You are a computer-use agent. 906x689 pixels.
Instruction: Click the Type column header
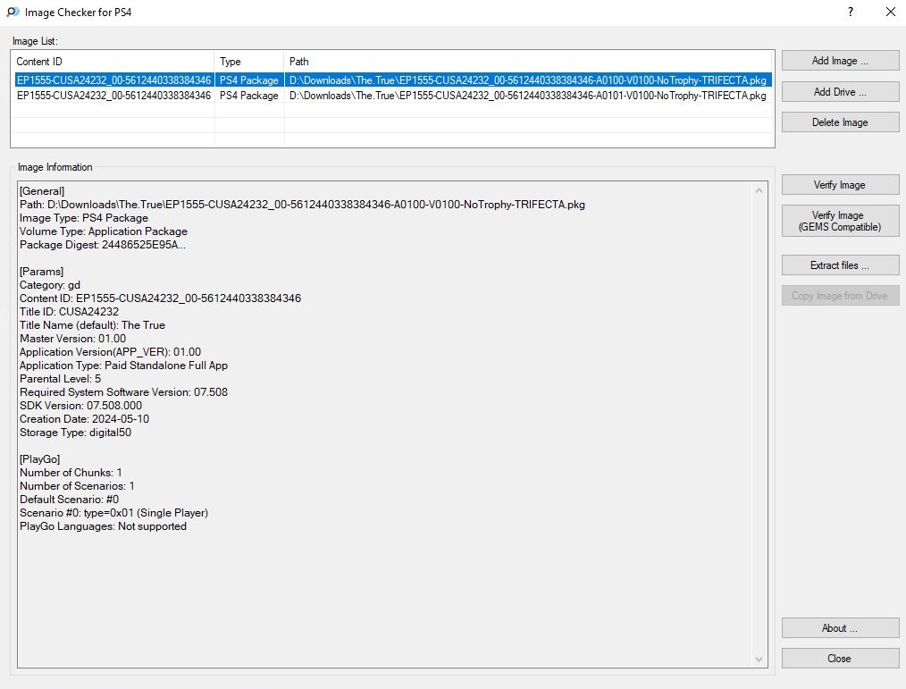tap(249, 62)
